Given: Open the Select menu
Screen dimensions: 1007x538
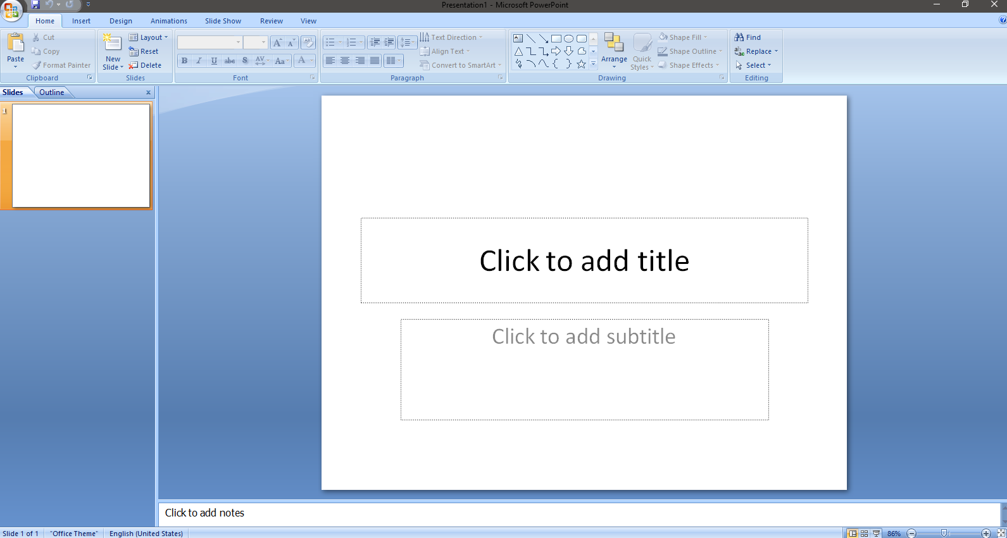Looking at the screenshot, I should pyautogui.click(x=753, y=65).
